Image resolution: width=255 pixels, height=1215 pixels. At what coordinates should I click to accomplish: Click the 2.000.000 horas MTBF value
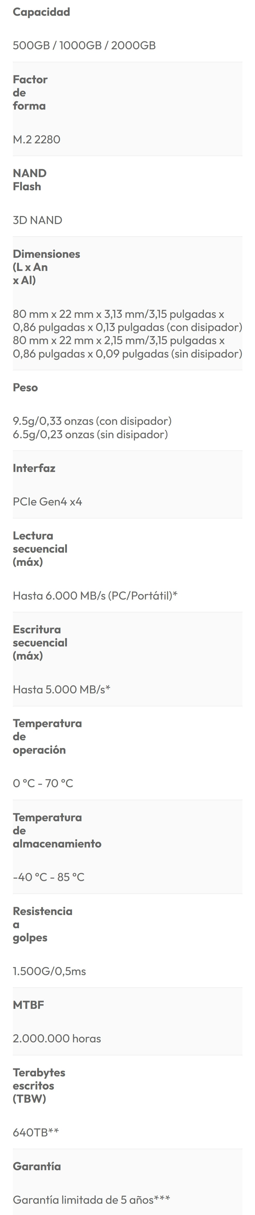pos(57,1038)
